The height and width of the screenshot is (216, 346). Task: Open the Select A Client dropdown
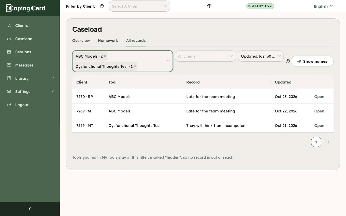coord(139,6)
